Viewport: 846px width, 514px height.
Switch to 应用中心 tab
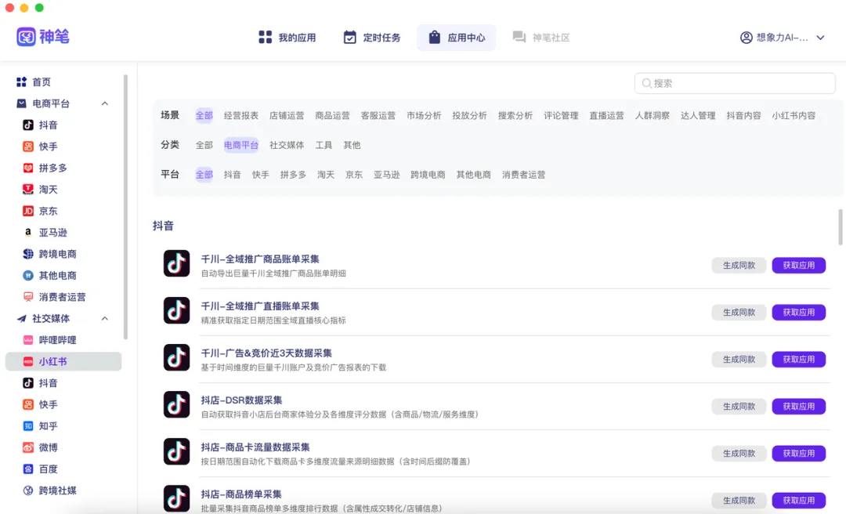coord(457,38)
